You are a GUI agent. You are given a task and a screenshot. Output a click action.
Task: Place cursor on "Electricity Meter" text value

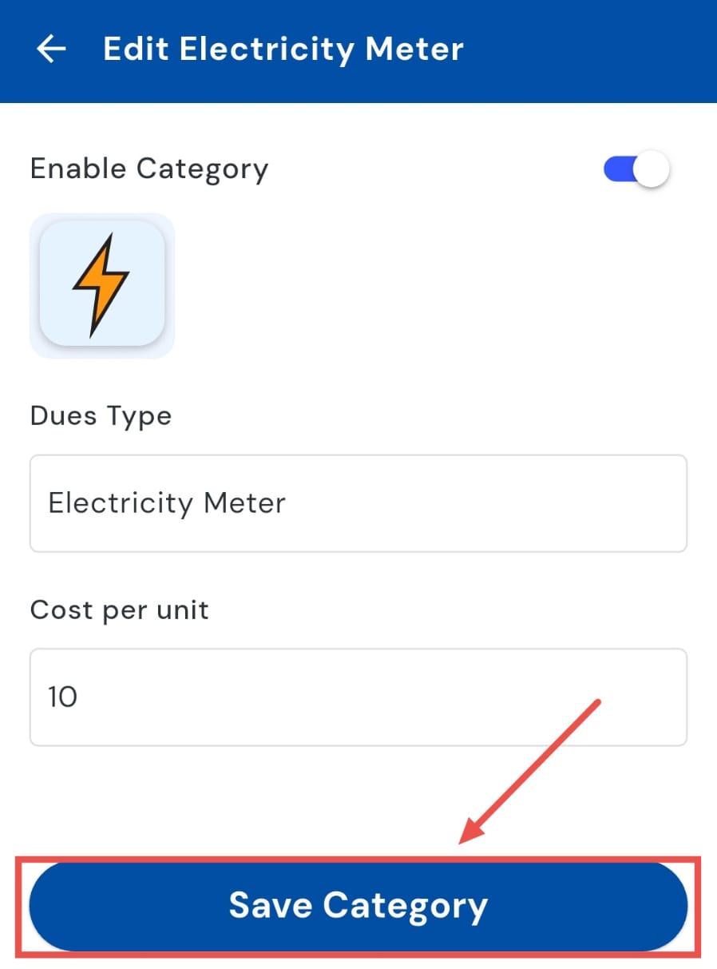[167, 503]
